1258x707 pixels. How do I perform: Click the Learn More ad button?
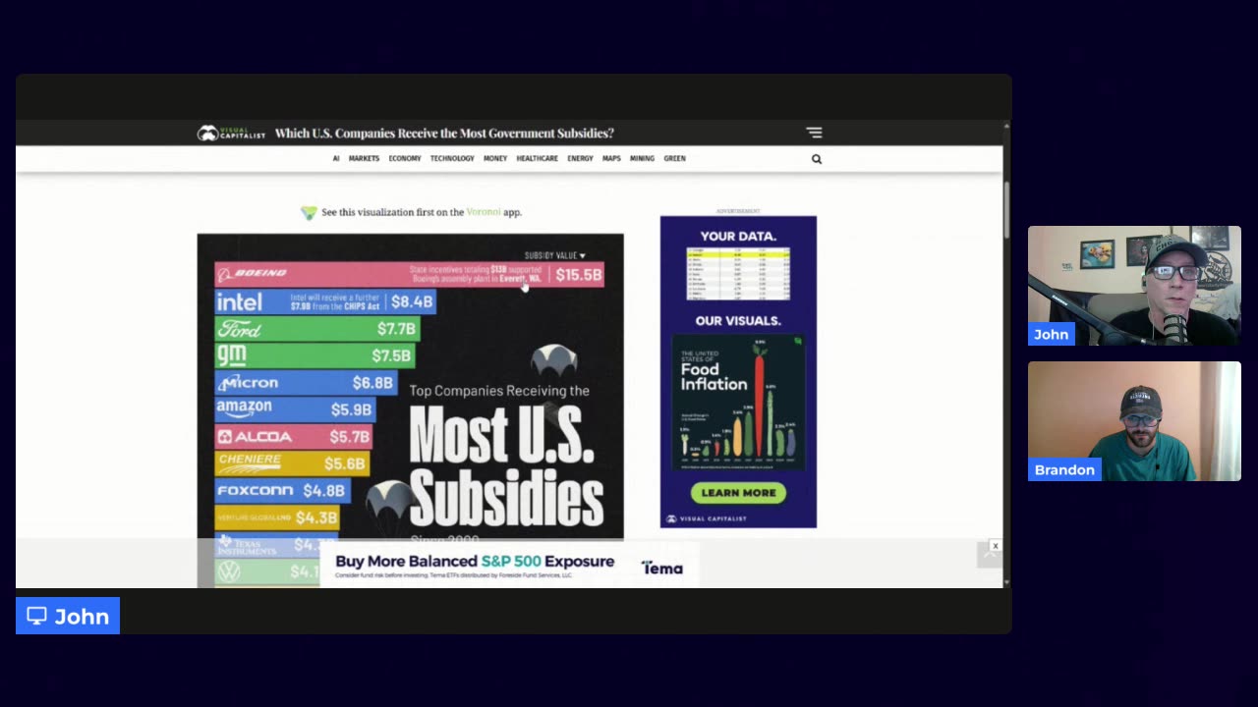pos(738,493)
